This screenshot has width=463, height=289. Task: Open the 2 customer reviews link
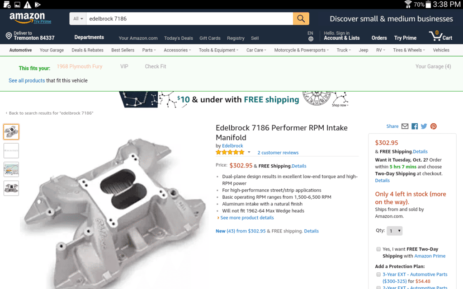coord(278,153)
